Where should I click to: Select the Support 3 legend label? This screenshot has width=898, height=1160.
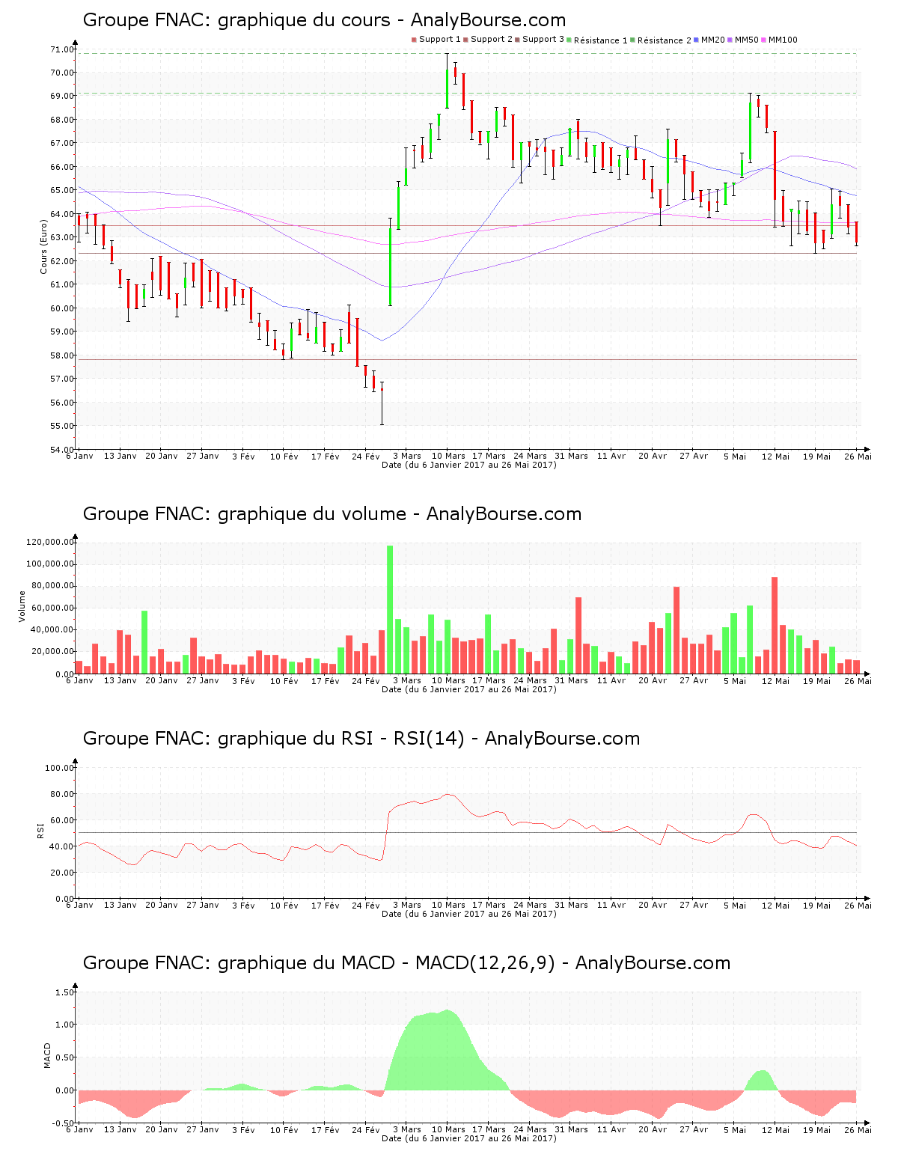(x=543, y=40)
